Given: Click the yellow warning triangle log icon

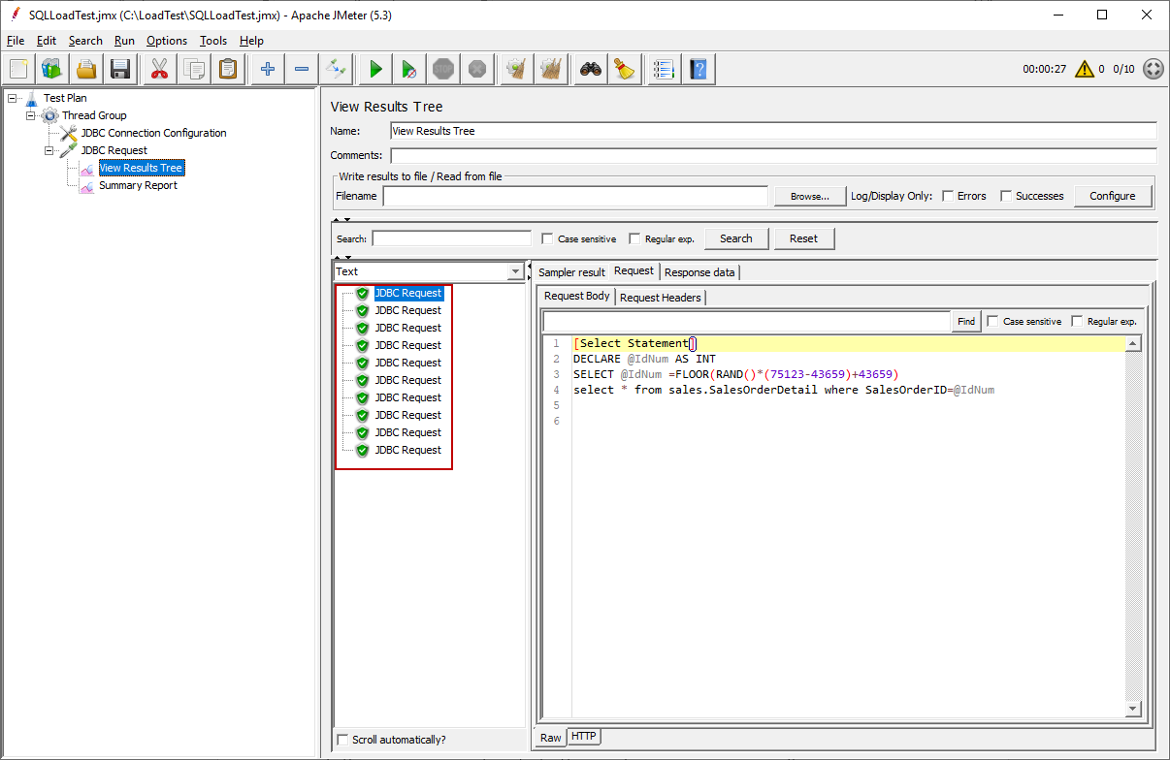Looking at the screenshot, I should [x=1085, y=69].
